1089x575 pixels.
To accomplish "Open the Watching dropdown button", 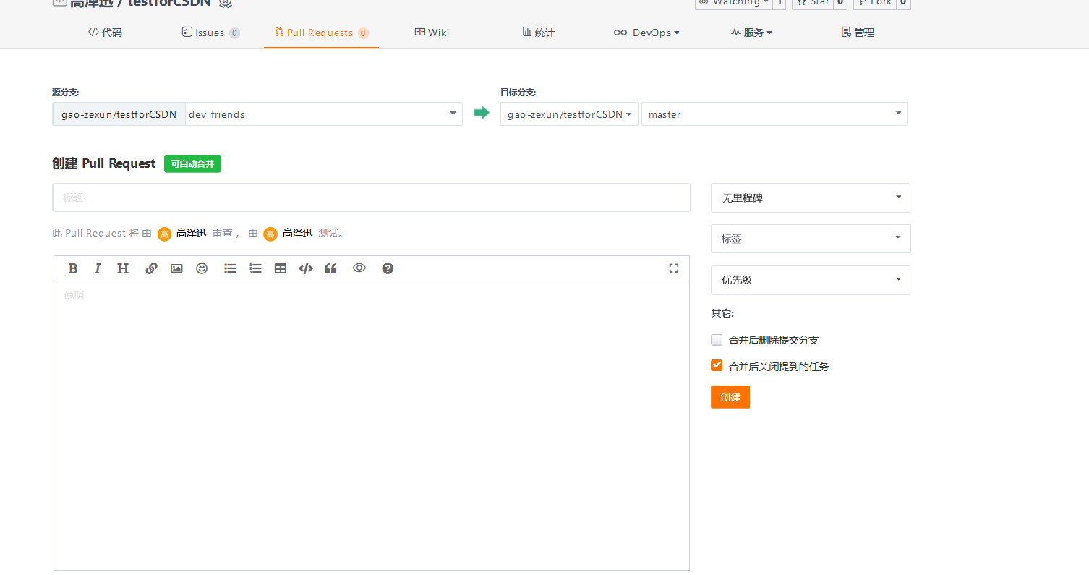I will pyautogui.click(x=733, y=4).
